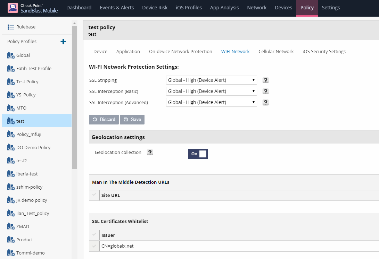
Task: Show help for Geolocation collection
Action: 150,153
